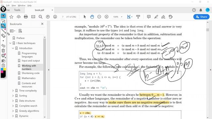The image size is (212, 119).
Task: Collapse the I Basic techniques bookmark
Action: (x=10, y=43)
